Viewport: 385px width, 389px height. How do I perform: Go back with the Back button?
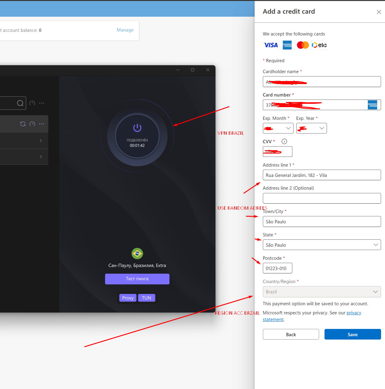pos(291,334)
